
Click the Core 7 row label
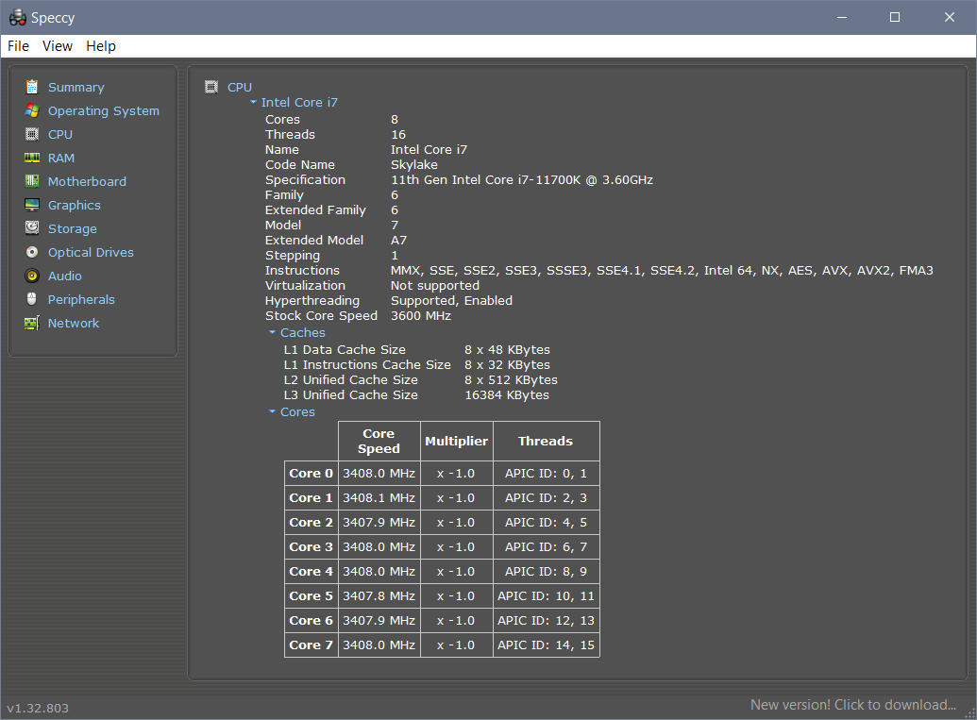(x=311, y=645)
